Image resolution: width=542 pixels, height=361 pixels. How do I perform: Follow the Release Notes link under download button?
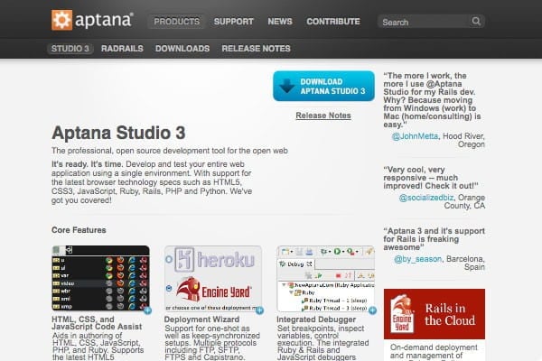point(323,116)
